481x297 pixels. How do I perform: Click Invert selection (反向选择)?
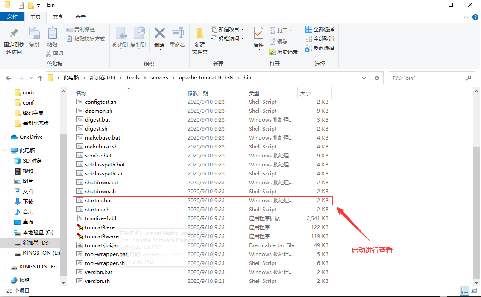pos(320,48)
